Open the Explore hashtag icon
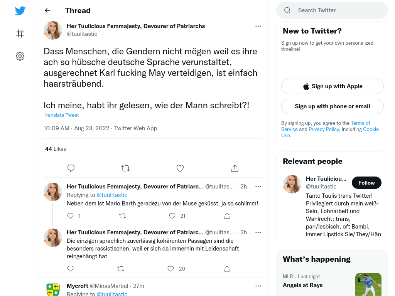The height and width of the screenshot is (296, 395). click(x=20, y=34)
